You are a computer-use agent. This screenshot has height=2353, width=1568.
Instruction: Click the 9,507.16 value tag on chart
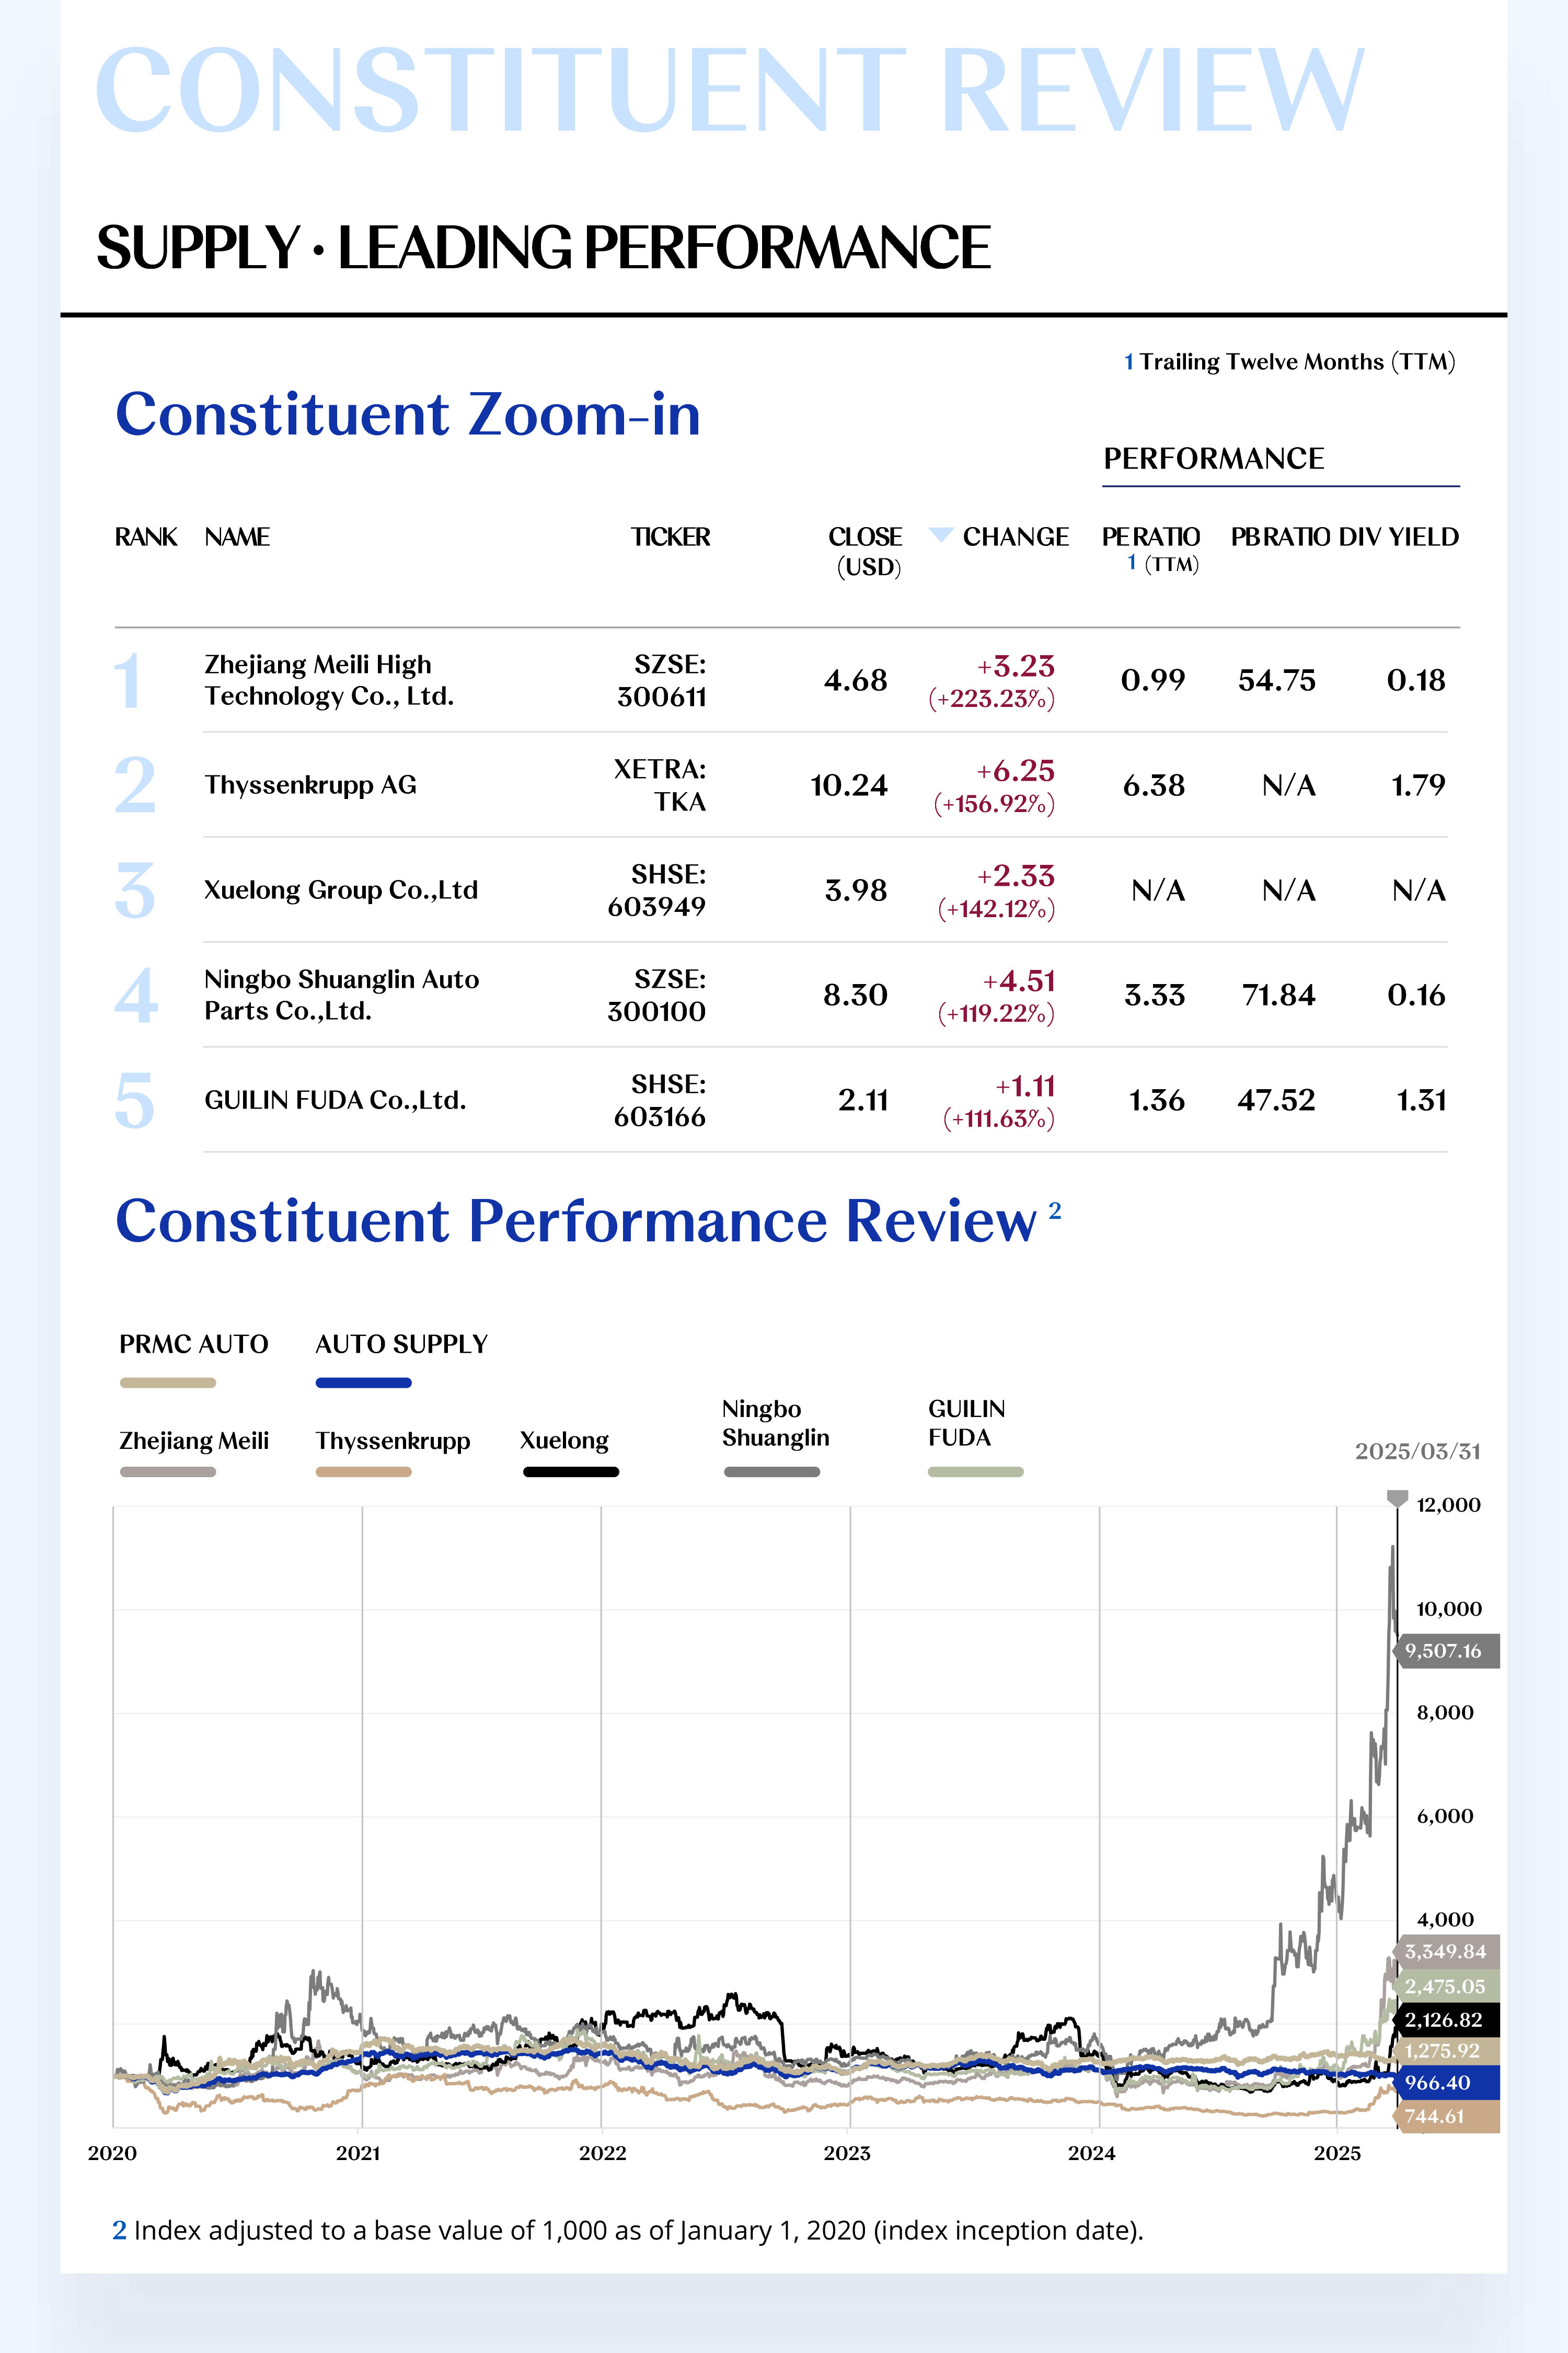pos(1446,1651)
